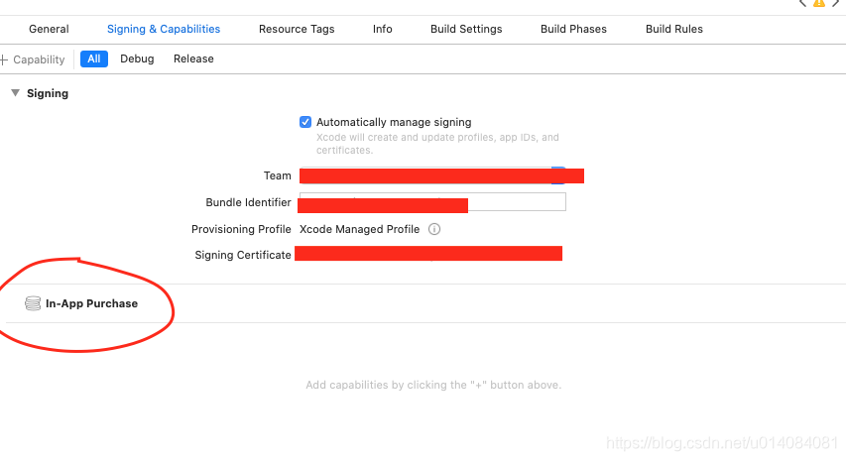
Task: Click the plus Capability icon
Action: coord(4,59)
